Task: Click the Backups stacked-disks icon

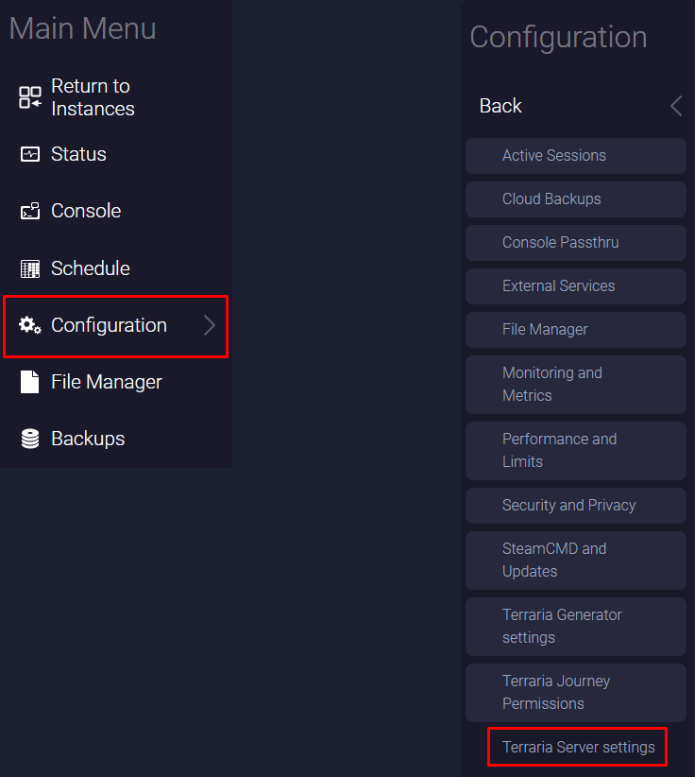Action: [x=27, y=438]
